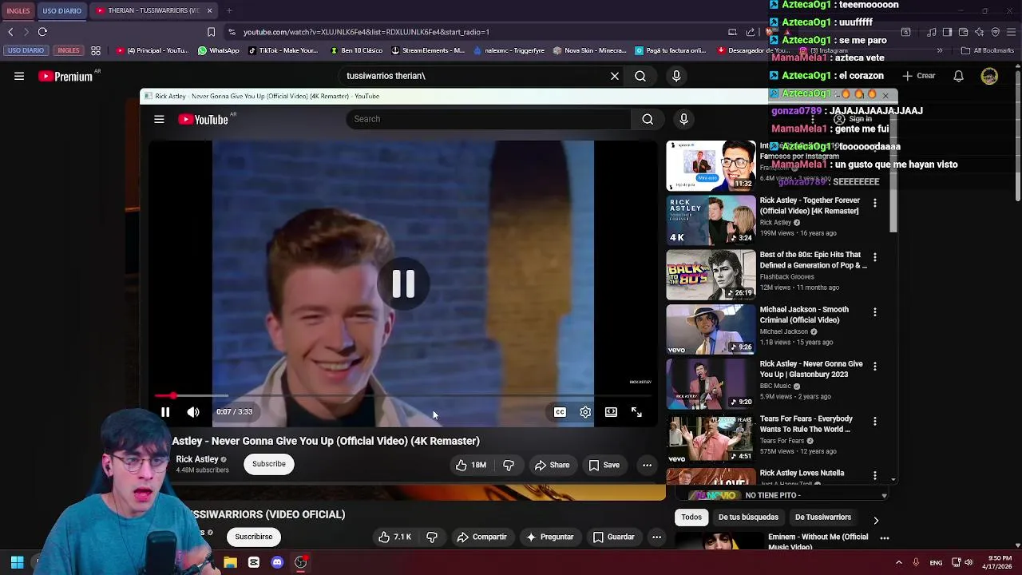Click voice search microphone in popup window
The width and height of the screenshot is (1022, 575).
coord(683,119)
